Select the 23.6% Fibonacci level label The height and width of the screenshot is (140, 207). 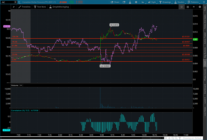pos(15,55)
